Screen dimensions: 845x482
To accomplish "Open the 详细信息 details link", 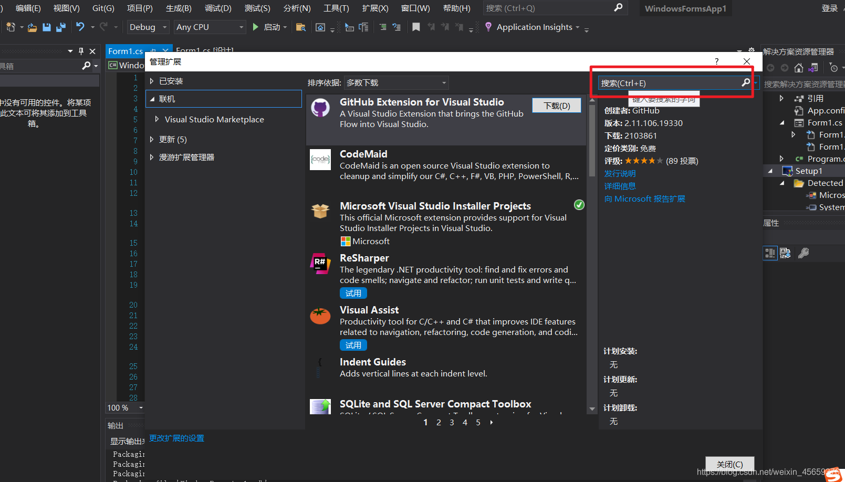I will point(620,186).
